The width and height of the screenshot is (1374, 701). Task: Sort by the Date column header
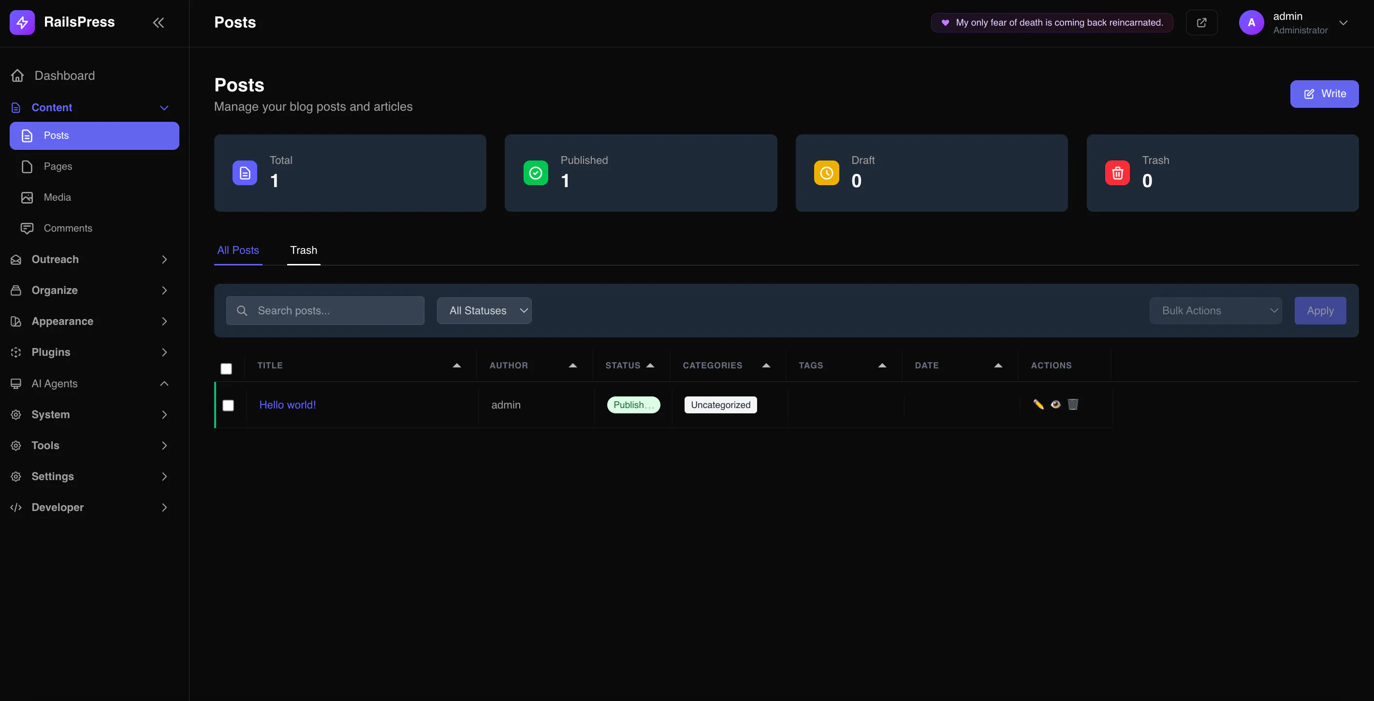[x=960, y=365]
